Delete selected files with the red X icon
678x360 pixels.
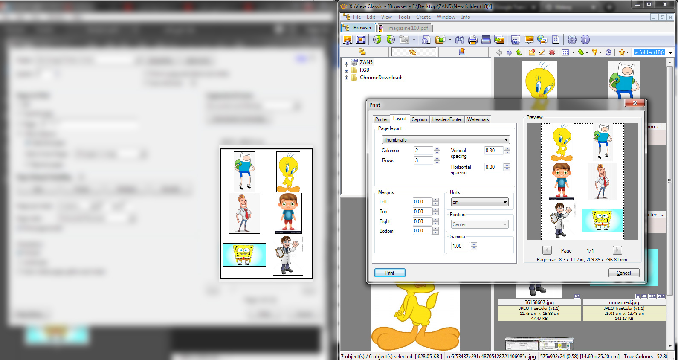tap(552, 52)
